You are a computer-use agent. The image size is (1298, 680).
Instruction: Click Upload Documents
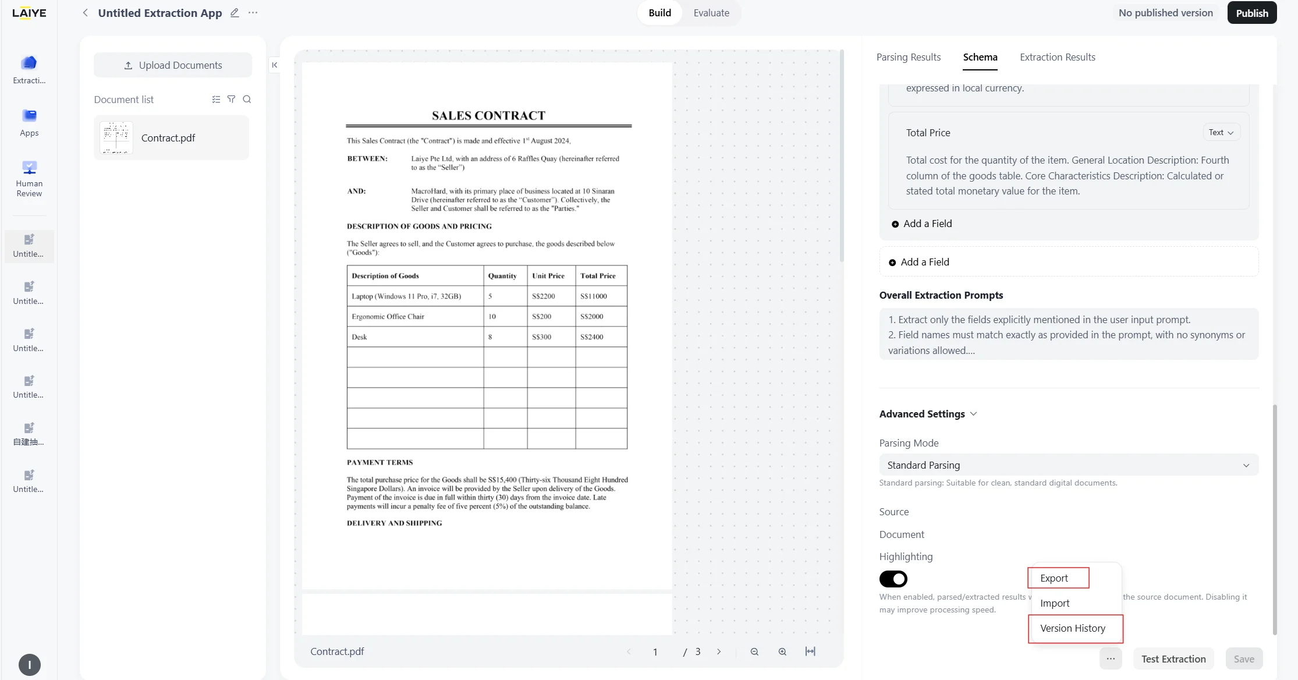tap(173, 65)
